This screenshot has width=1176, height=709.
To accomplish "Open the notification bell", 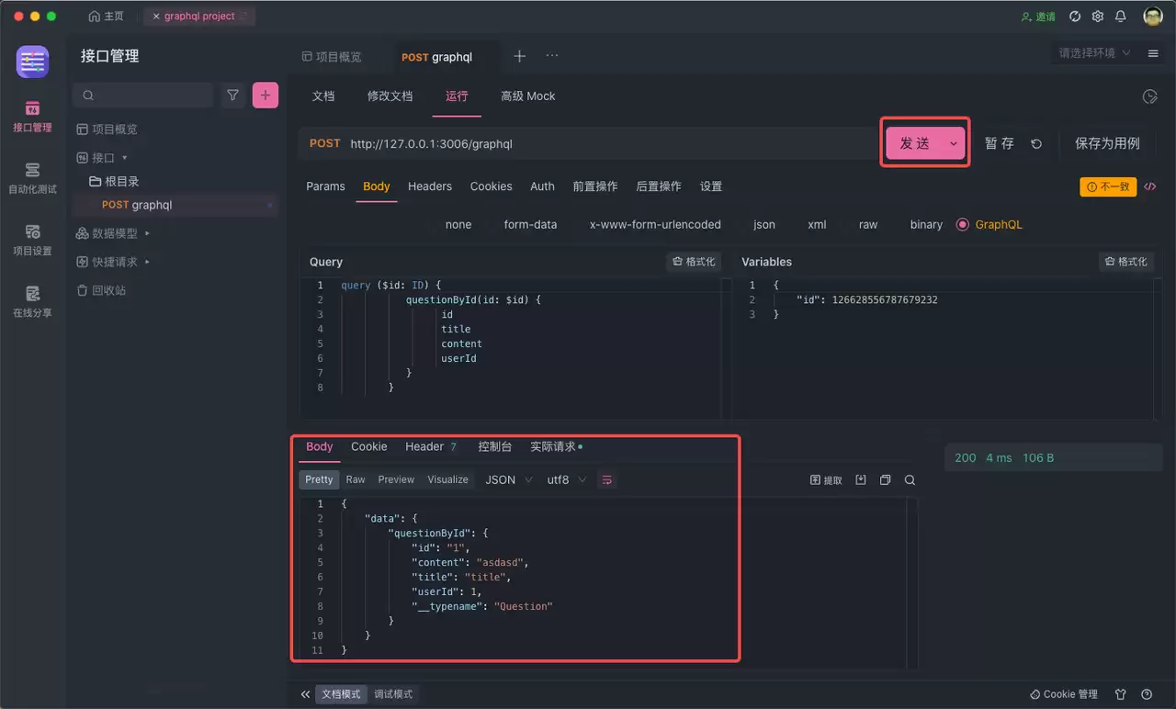I will click(x=1120, y=17).
